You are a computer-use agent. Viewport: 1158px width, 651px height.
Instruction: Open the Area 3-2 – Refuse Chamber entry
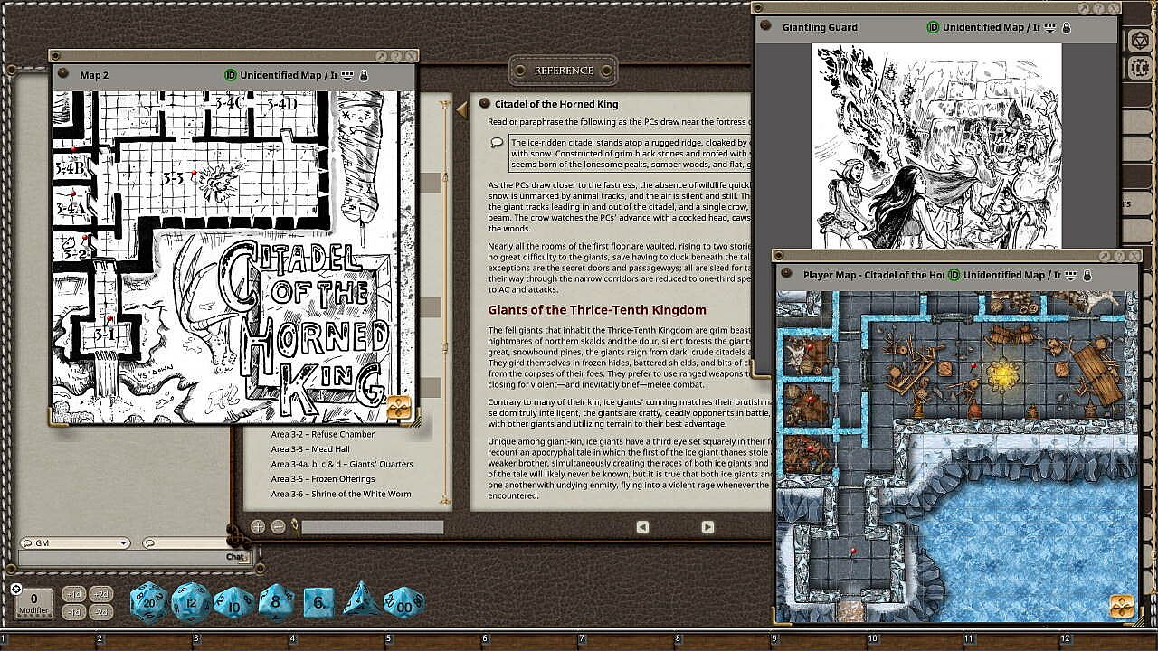pos(323,434)
